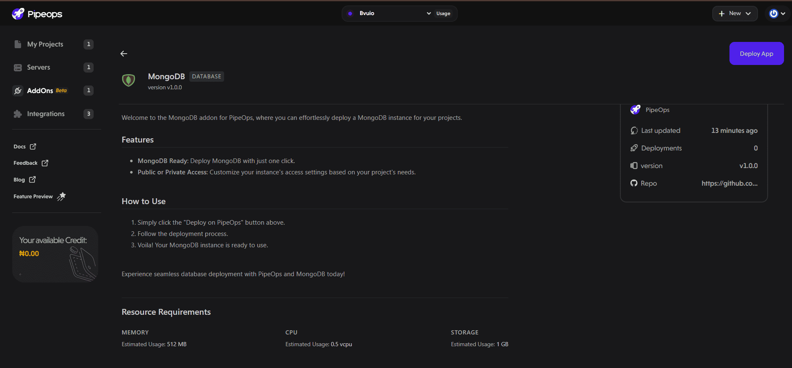Click the GitHub Repo icon
Viewport: 792px width, 368px height.
point(634,183)
